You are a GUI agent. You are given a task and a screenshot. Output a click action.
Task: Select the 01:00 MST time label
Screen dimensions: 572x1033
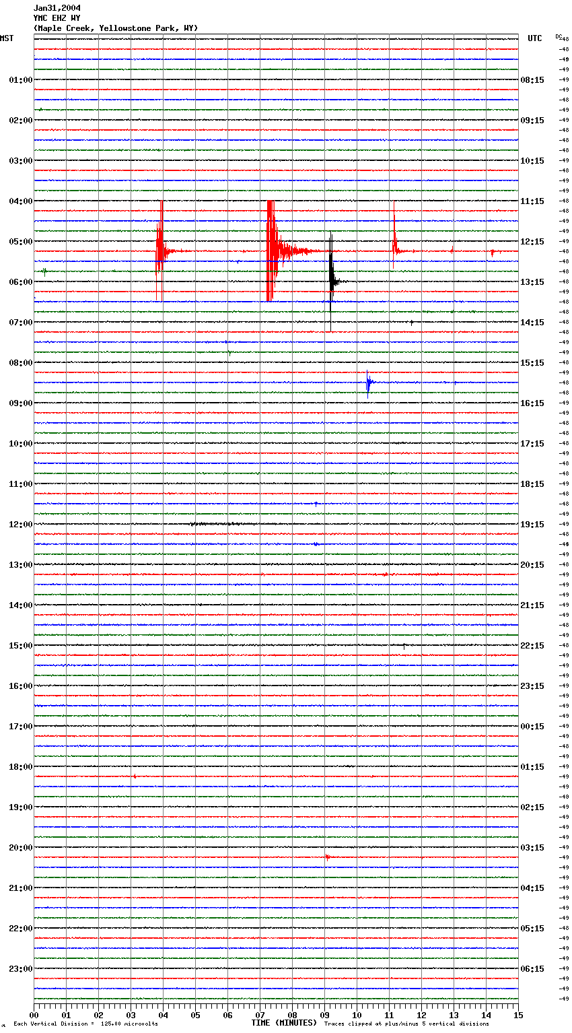click(x=21, y=80)
